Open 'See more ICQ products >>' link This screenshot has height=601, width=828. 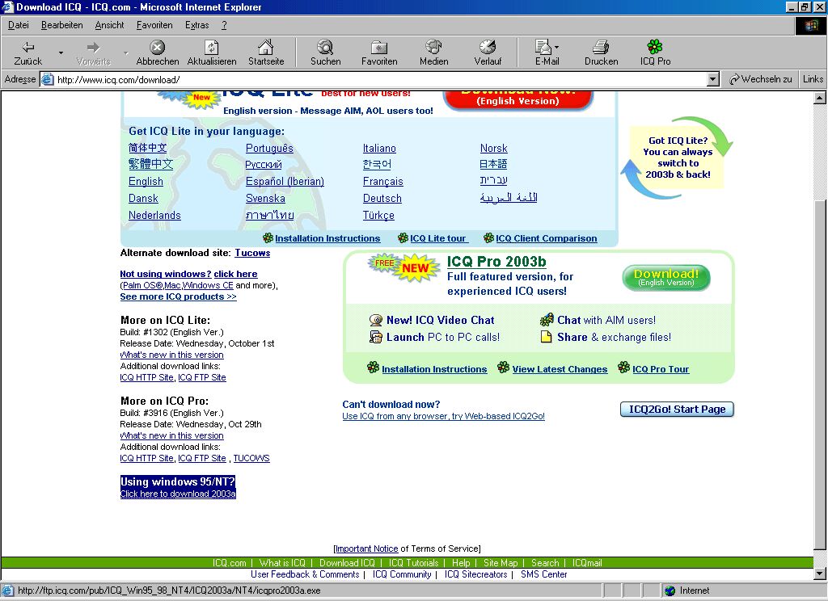tap(178, 296)
